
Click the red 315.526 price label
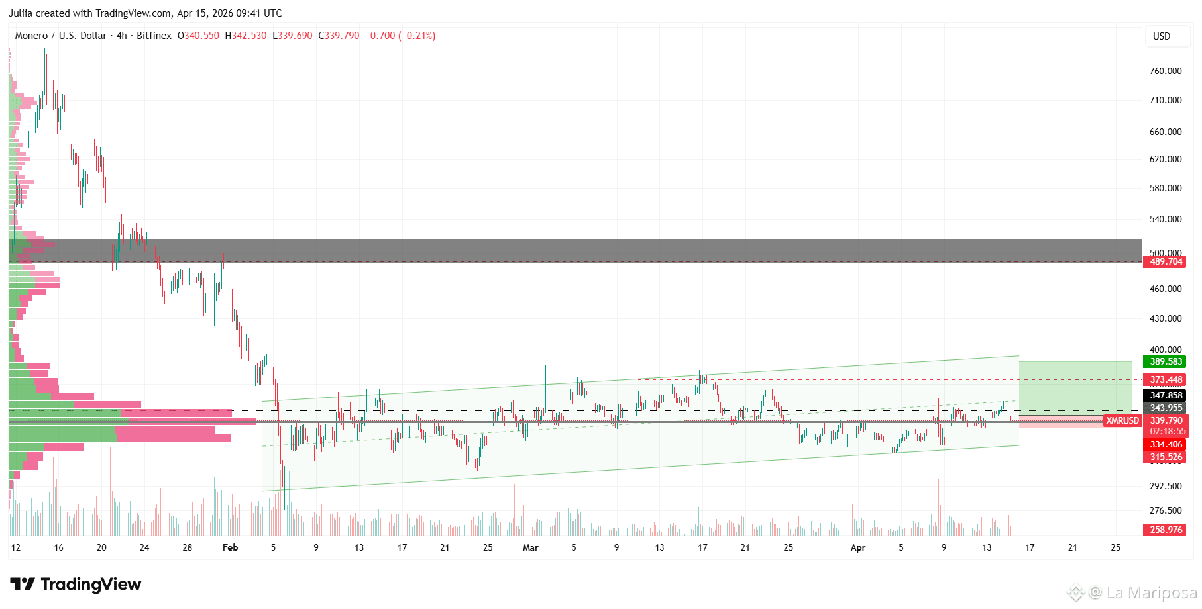coord(1165,457)
